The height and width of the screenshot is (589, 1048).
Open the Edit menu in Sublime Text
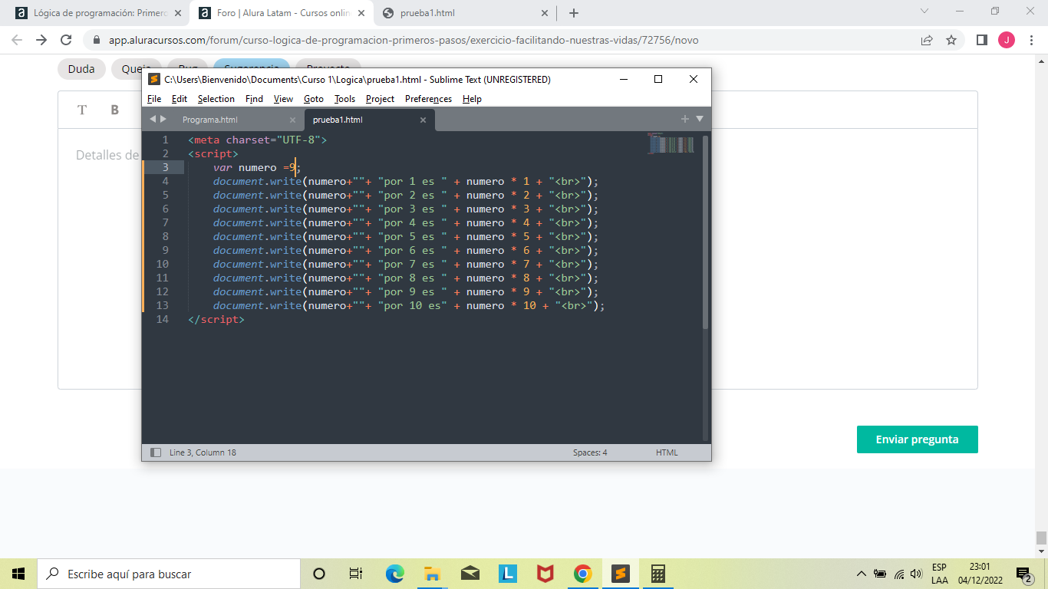180,99
